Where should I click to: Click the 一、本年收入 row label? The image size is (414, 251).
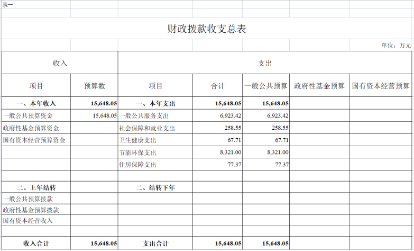click(x=36, y=103)
